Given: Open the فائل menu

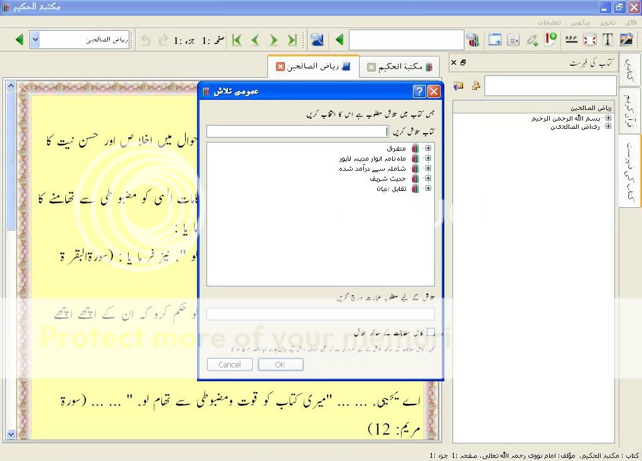Looking at the screenshot, I should coord(630,22).
